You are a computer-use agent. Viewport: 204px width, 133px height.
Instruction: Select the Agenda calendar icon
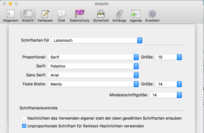[136, 16]
